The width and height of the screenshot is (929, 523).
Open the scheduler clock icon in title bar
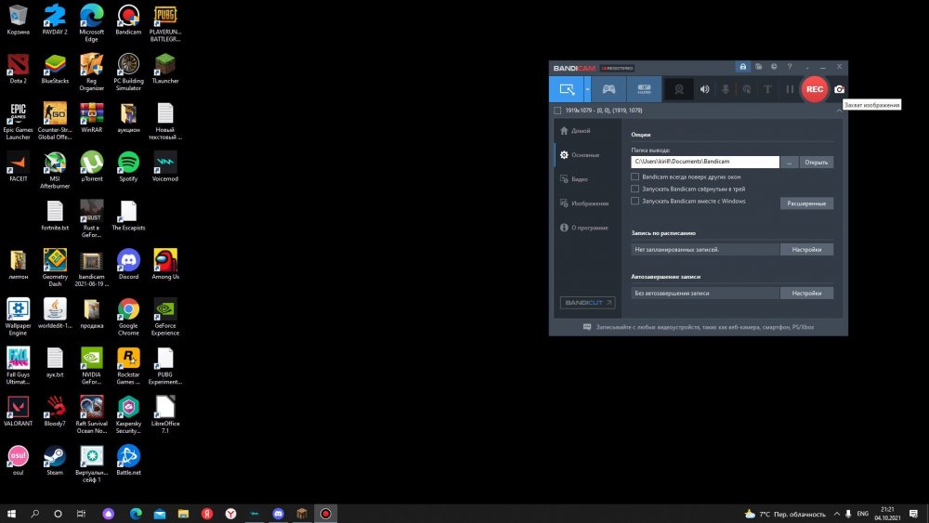[774, 67]
